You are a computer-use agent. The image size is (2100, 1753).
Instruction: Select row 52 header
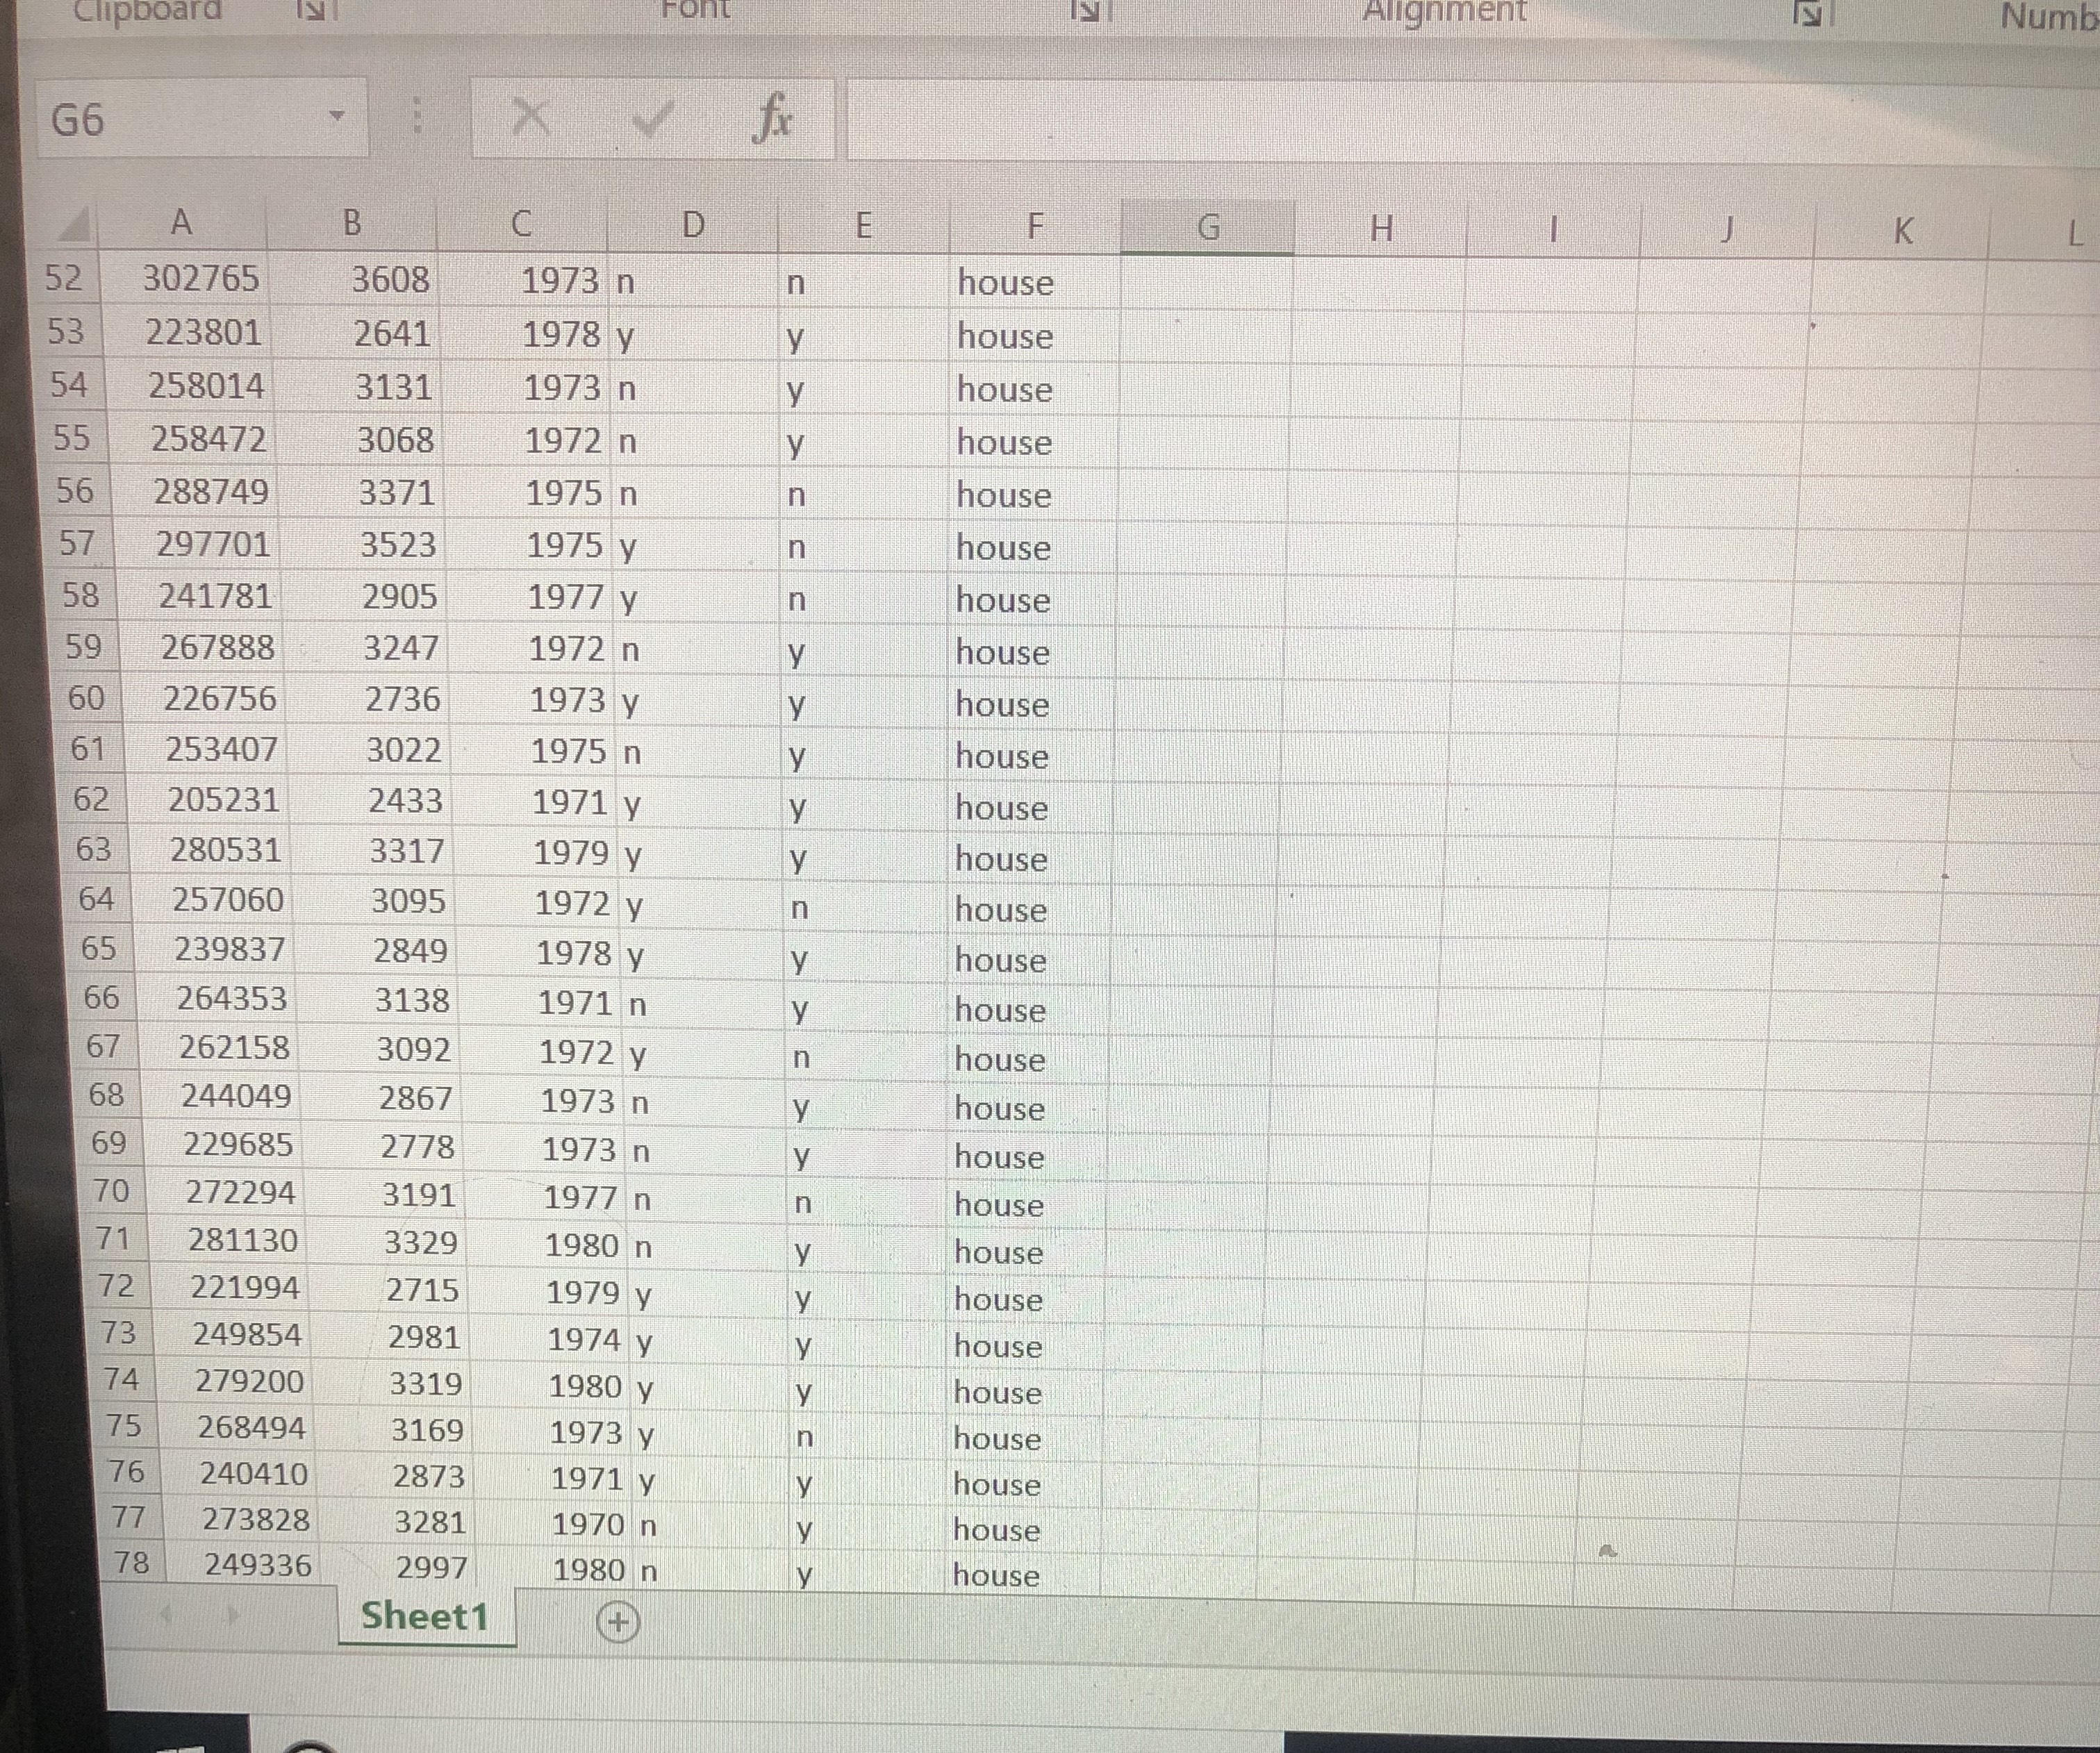[64, 278]
